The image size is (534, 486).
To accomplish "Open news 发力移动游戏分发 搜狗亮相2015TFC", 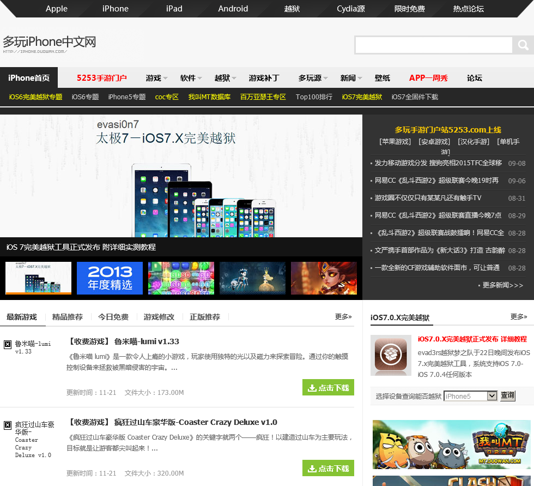I will tap(438, 163).
